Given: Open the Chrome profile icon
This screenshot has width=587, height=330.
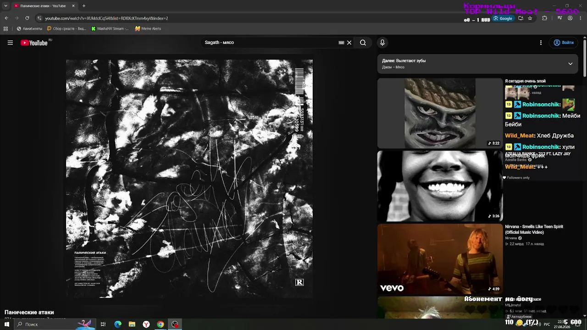Looking at the screenshot, I should (x=570, y=18).
